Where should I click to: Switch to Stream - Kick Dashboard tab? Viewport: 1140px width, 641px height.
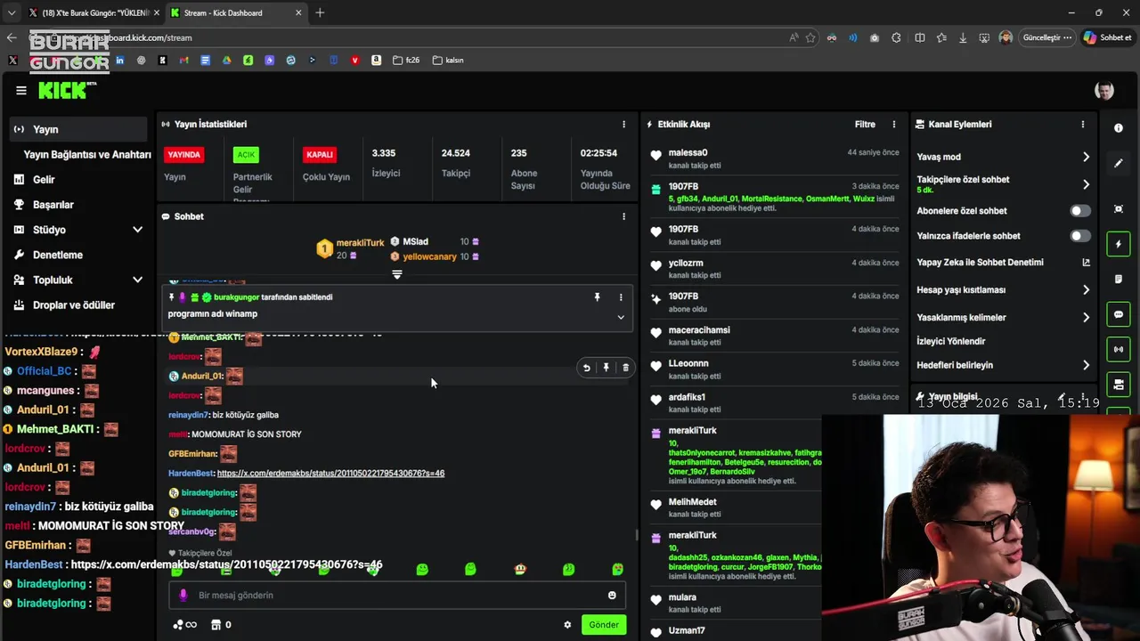coord(236,12)
